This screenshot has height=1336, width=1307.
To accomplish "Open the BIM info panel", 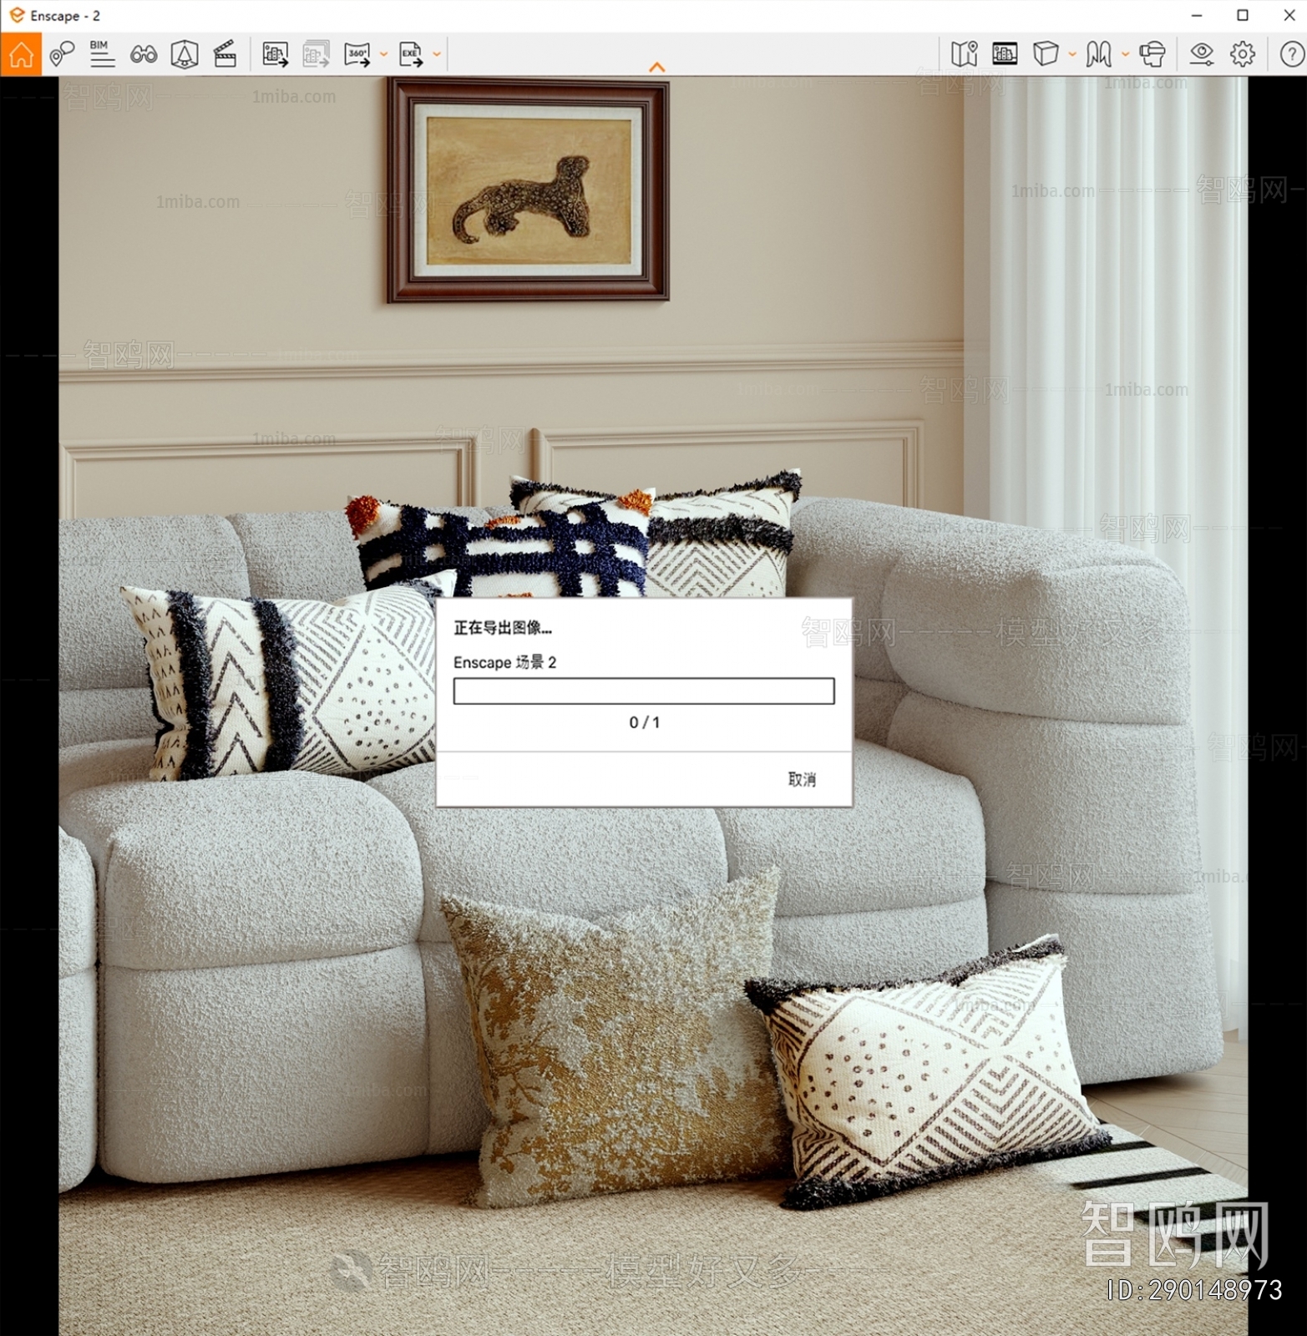I will coord(102,54).
